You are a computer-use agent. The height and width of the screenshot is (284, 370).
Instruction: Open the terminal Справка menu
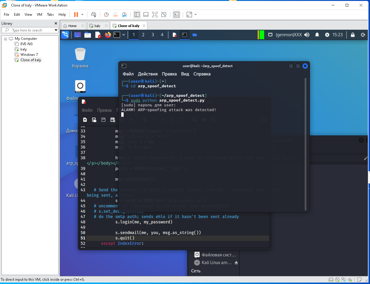pos(202,74)
